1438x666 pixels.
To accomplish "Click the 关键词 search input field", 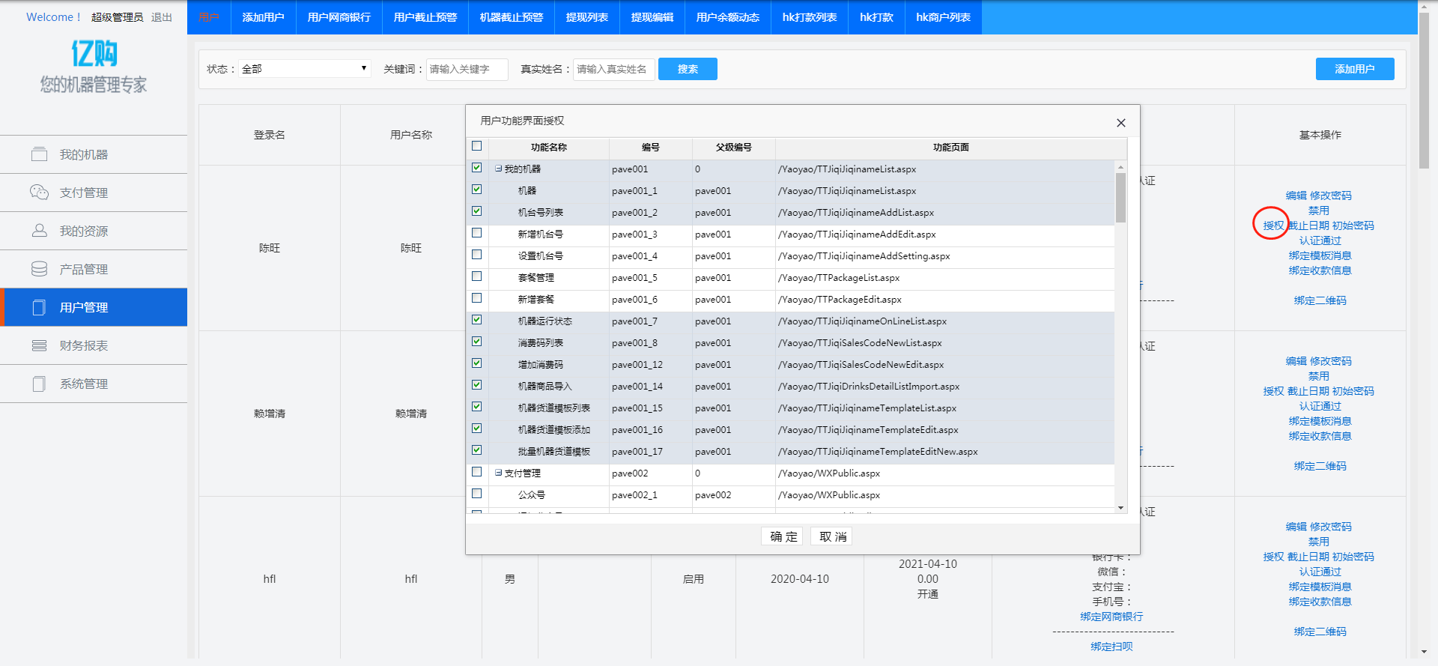I will tap(467, 69).
